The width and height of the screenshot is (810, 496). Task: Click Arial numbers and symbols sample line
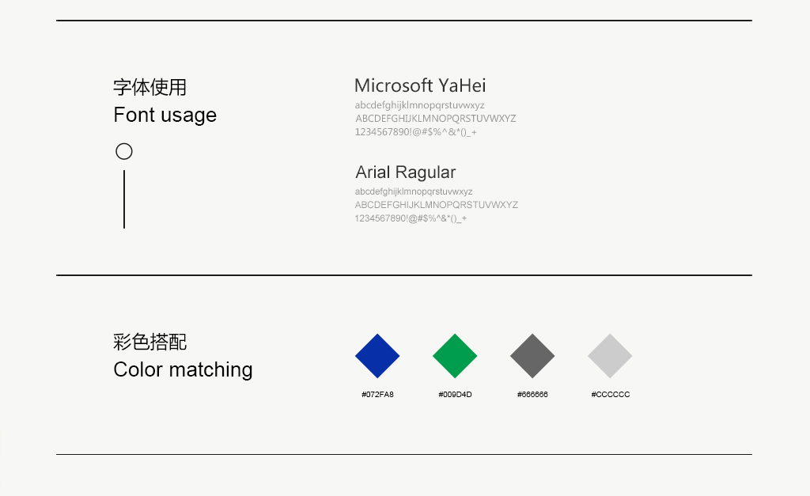coord(411,218)
